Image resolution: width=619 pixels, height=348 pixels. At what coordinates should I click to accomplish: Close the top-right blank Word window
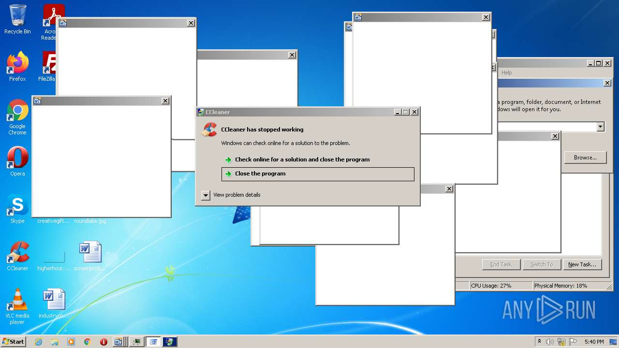pyautogui.click(x=486, y=17)
